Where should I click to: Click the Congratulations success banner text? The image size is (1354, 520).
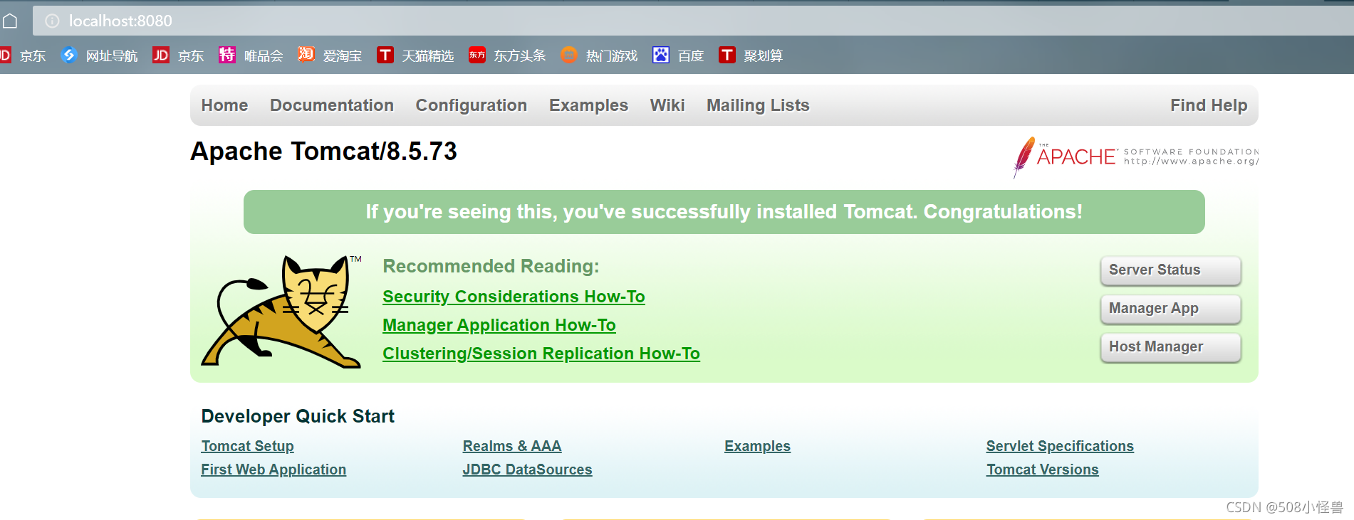[724, 212]
